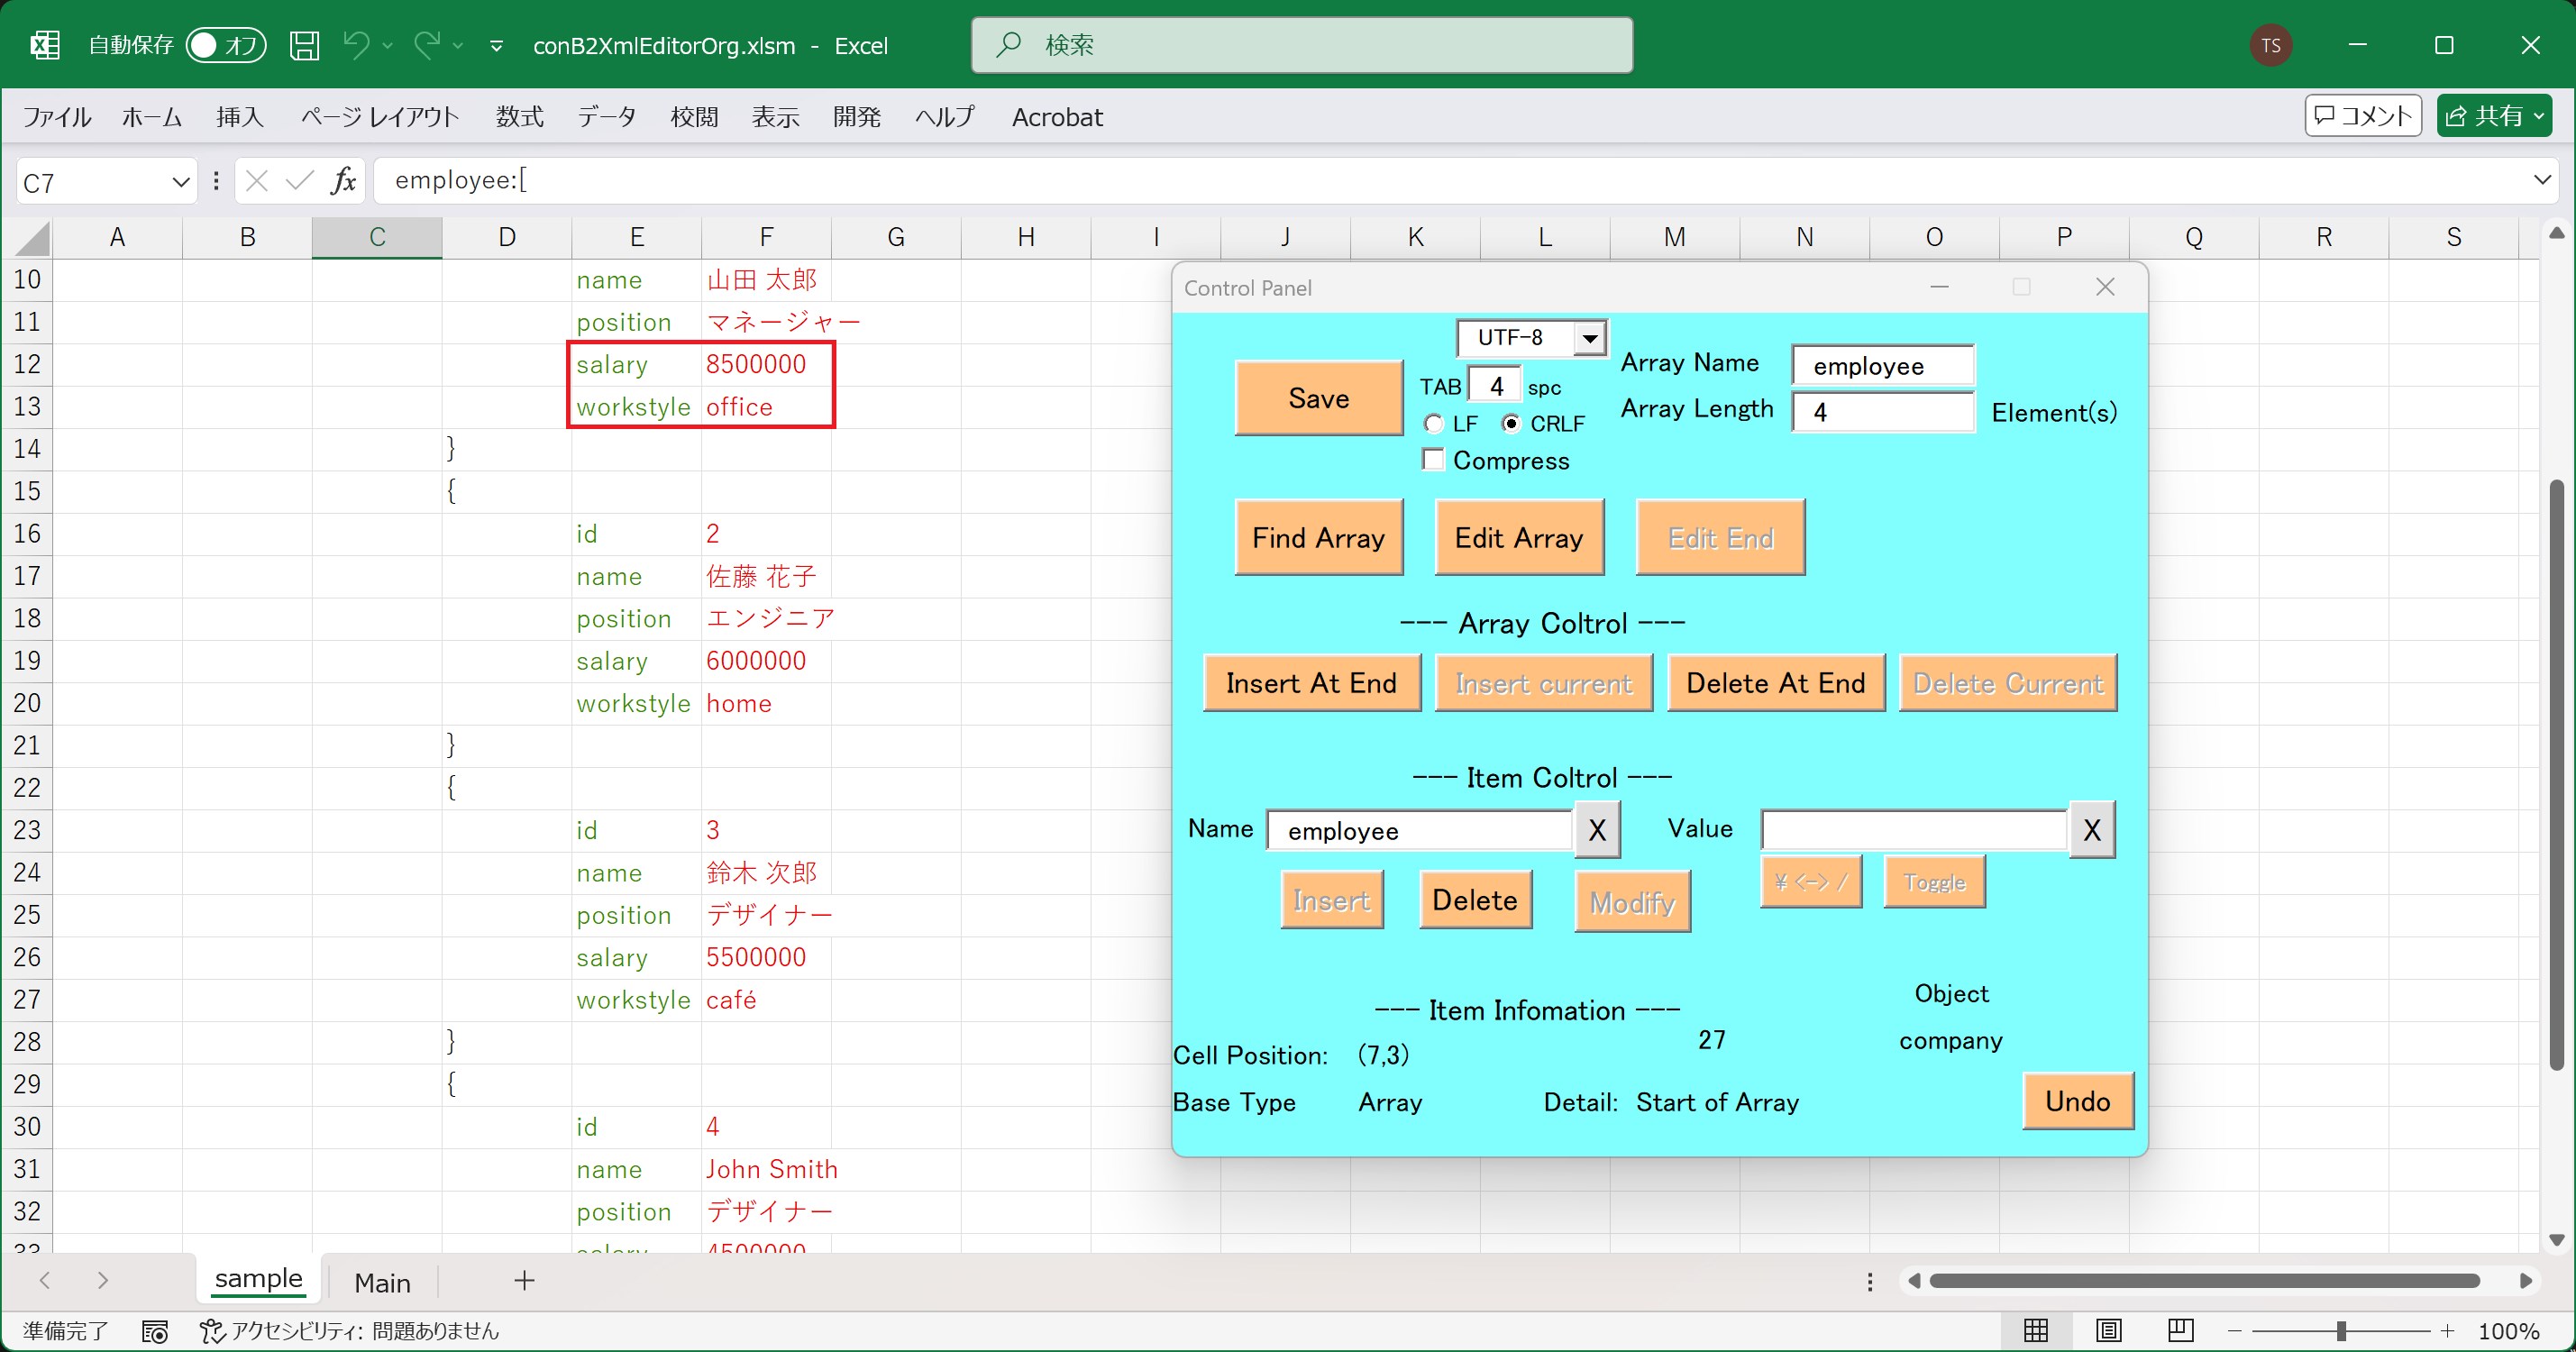
Task: Toggle the AutoSave switch
Action: 226,45
